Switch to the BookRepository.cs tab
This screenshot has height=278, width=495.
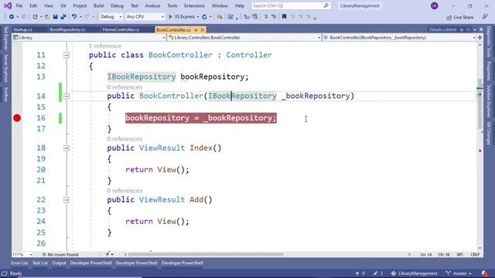(x=67, y=29)
